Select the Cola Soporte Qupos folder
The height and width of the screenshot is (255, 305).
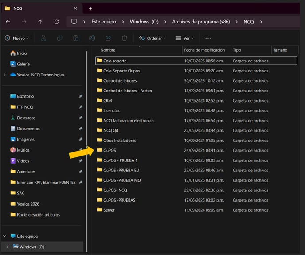click(196, 71)
